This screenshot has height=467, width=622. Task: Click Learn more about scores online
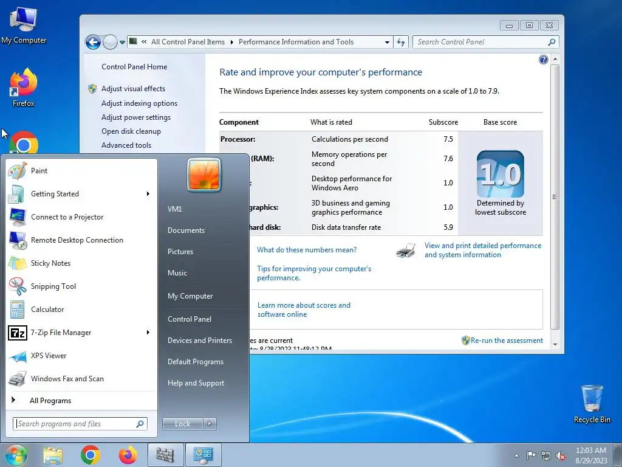[304, 310]
